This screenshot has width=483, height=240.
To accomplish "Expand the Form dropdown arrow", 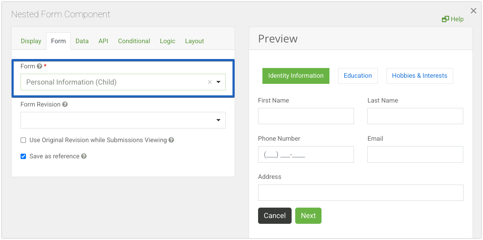I will click(x=218, y=82).
